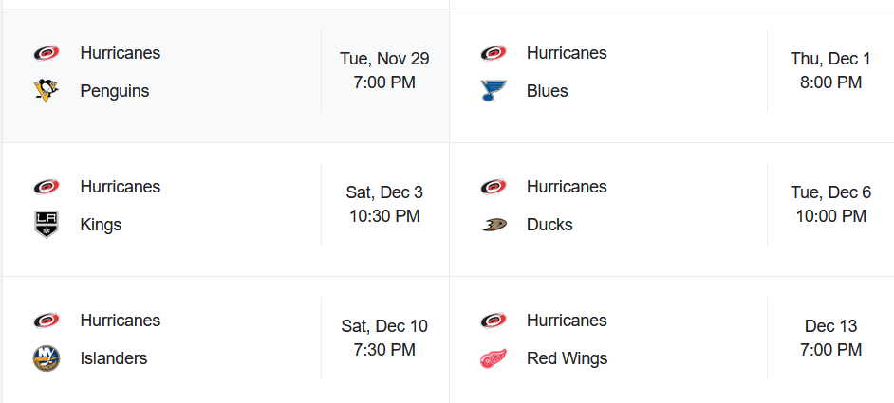Open the Penguins team link
Image resolution: width=894 pixels, height=403 pixels.
(x=115, y=91)
